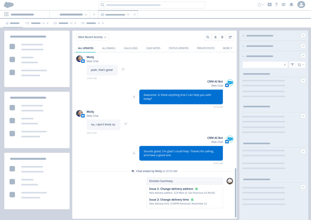Click Einstein Summary header

[185, 181]
